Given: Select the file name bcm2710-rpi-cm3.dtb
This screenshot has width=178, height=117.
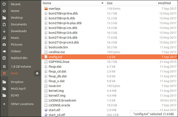Looking at the screenshot, I should pos(64,42).
